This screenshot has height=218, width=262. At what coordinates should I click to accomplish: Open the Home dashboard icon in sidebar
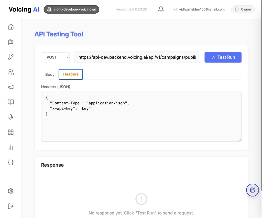(x=11, y=27)
